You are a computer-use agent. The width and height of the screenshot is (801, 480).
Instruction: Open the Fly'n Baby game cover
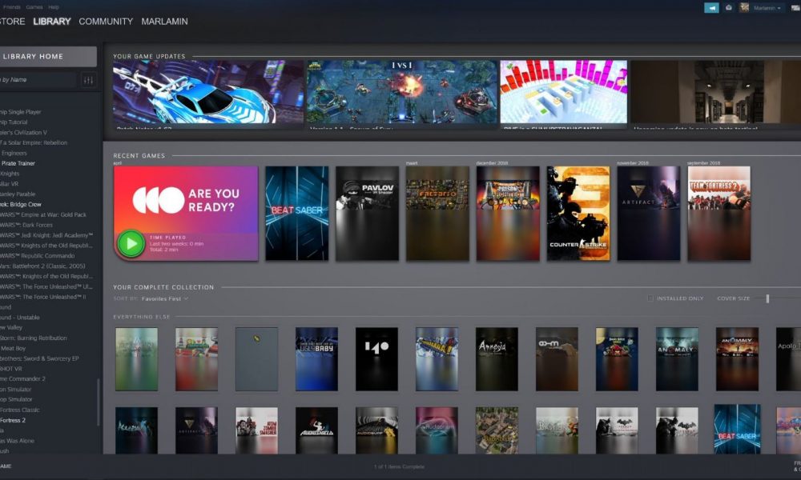(x=316, y=359)
